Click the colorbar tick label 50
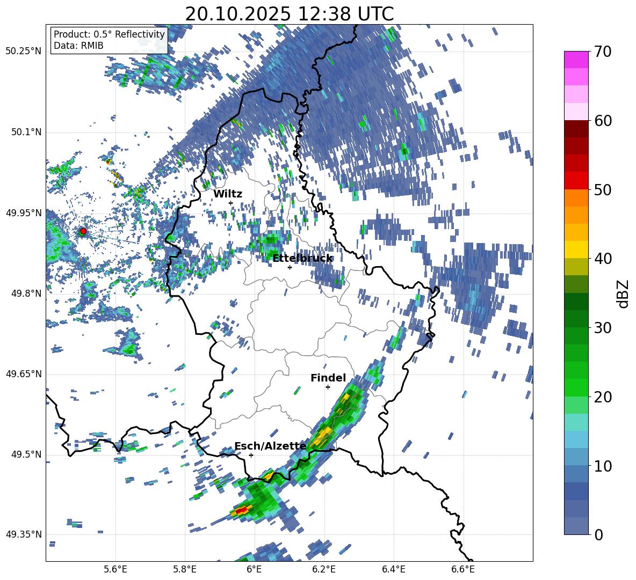Screen dimensions: 636x580 603,190
